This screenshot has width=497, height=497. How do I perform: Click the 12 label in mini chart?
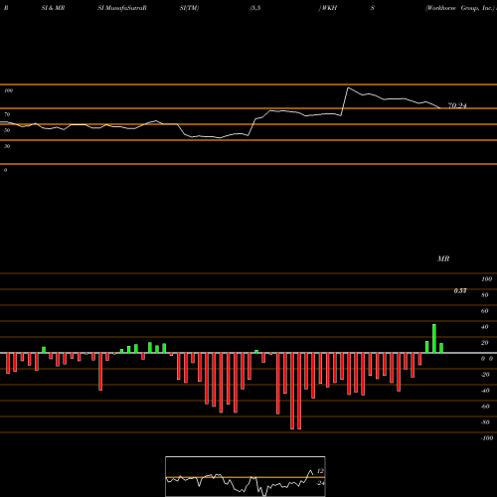coord(320,471)
